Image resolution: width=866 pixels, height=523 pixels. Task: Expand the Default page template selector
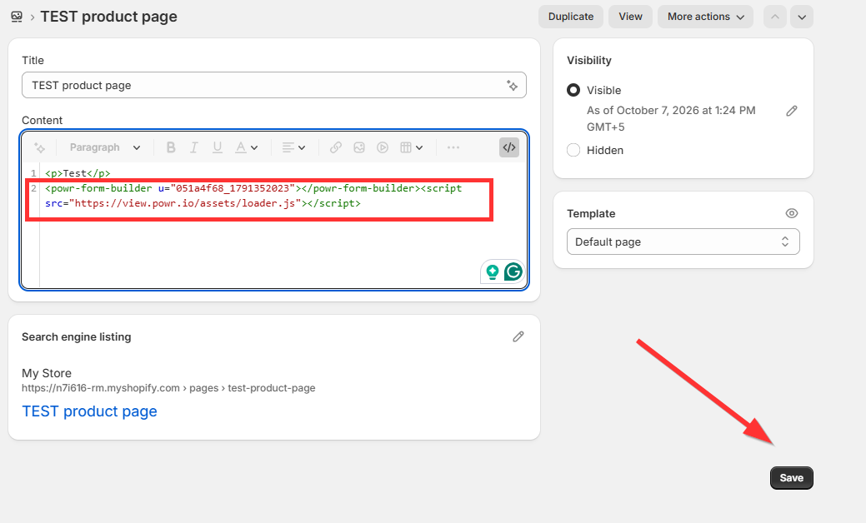683,242
